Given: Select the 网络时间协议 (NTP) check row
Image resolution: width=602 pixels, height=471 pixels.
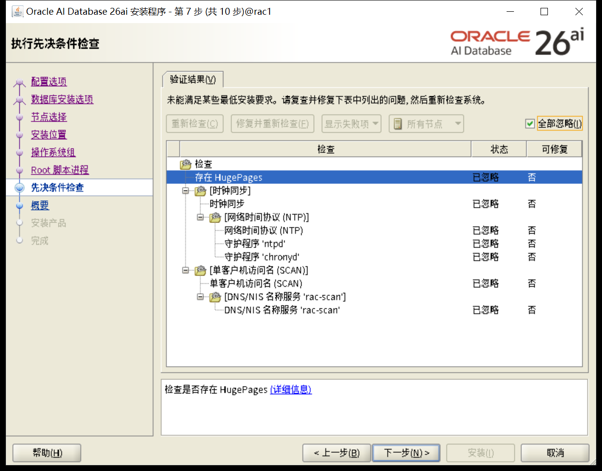Looking at the screenshot, I should click(x=374, y=230).
